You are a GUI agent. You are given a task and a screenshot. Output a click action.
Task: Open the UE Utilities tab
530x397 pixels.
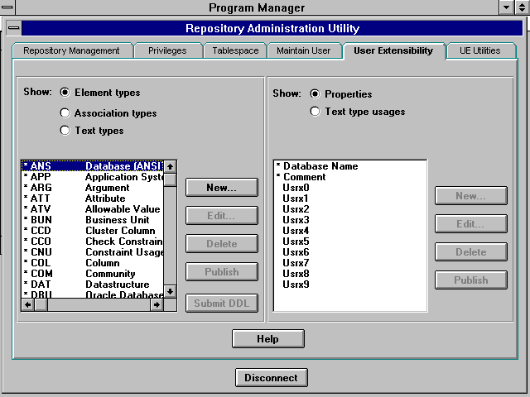click(479, 50)
